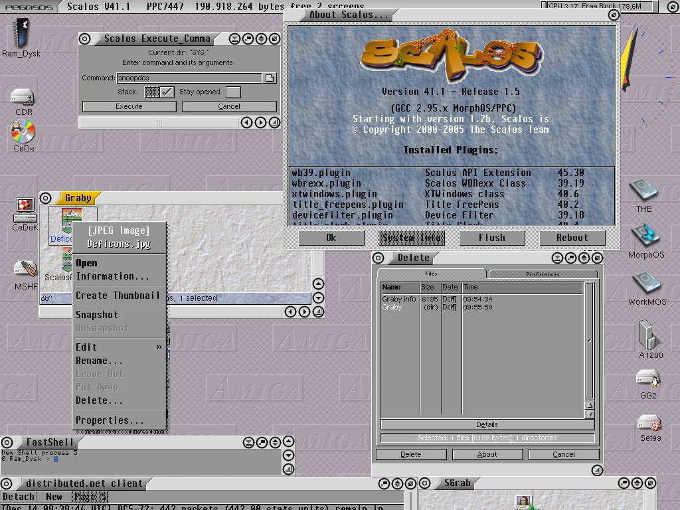The height and width of the screenshot is (510, 680).
Task: Click the Execute_Command window left arrow gadget
Action: tap(246, 123)
